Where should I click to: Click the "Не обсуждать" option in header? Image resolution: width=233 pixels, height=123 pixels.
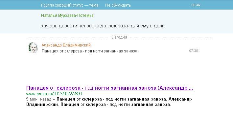pos(118,5)
